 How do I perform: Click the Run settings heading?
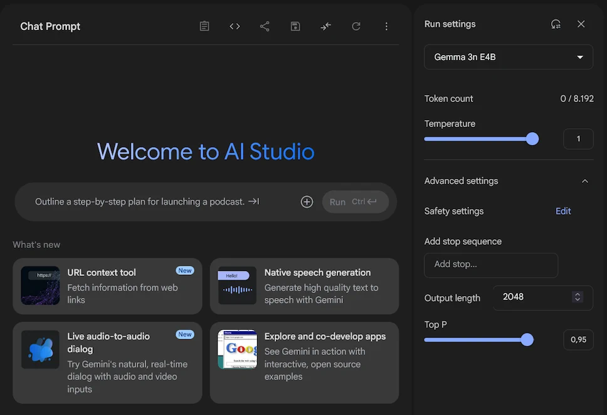450,24
